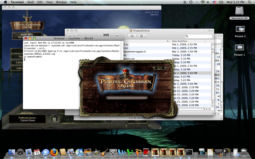Launch iTunes from the Dock
255x159 pixels.
point(79,152)
